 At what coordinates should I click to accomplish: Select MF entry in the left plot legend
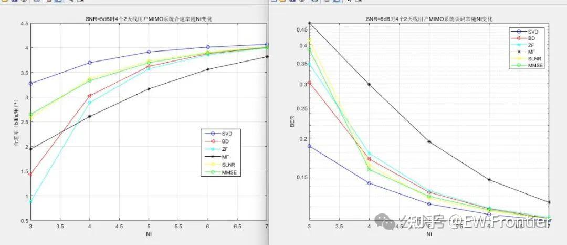(221, 157)
